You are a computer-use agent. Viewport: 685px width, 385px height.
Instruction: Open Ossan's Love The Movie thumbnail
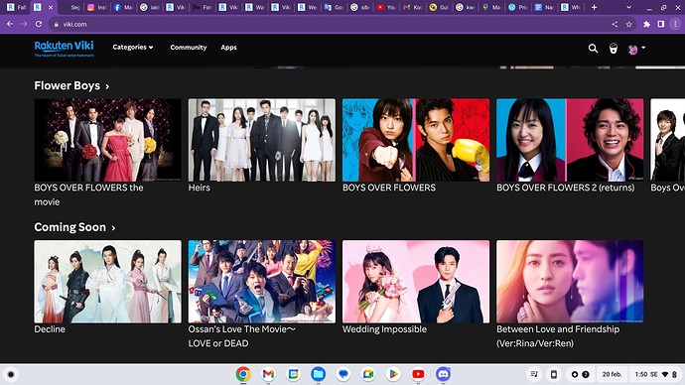[x=262, y=282]
